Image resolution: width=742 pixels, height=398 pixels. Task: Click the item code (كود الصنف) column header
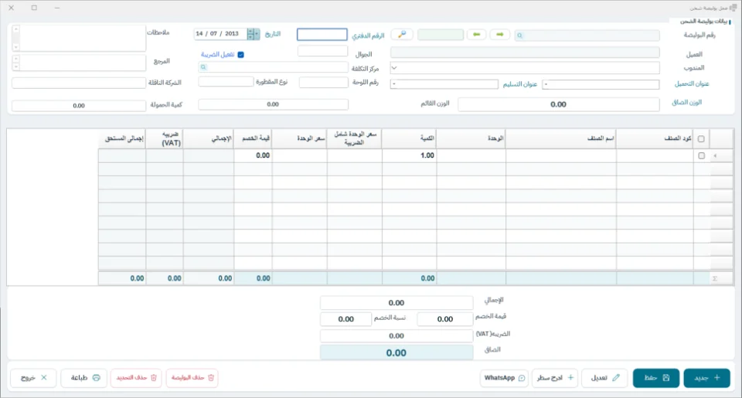click(x=655, y=138)
